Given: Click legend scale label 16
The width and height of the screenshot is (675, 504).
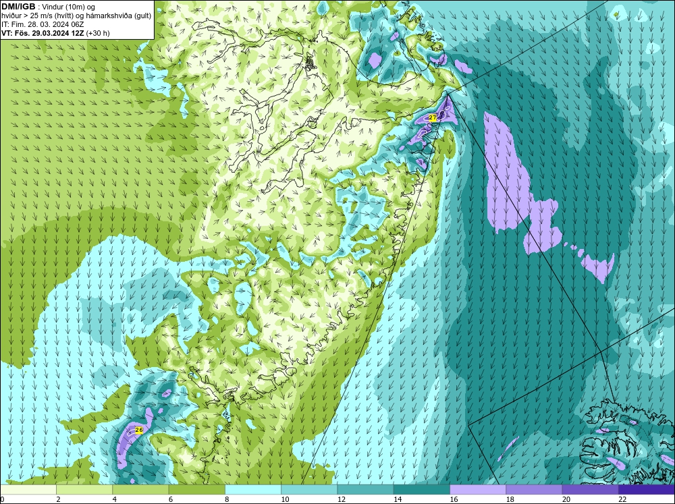Looking at the screenshot, I should coord(454,499).
